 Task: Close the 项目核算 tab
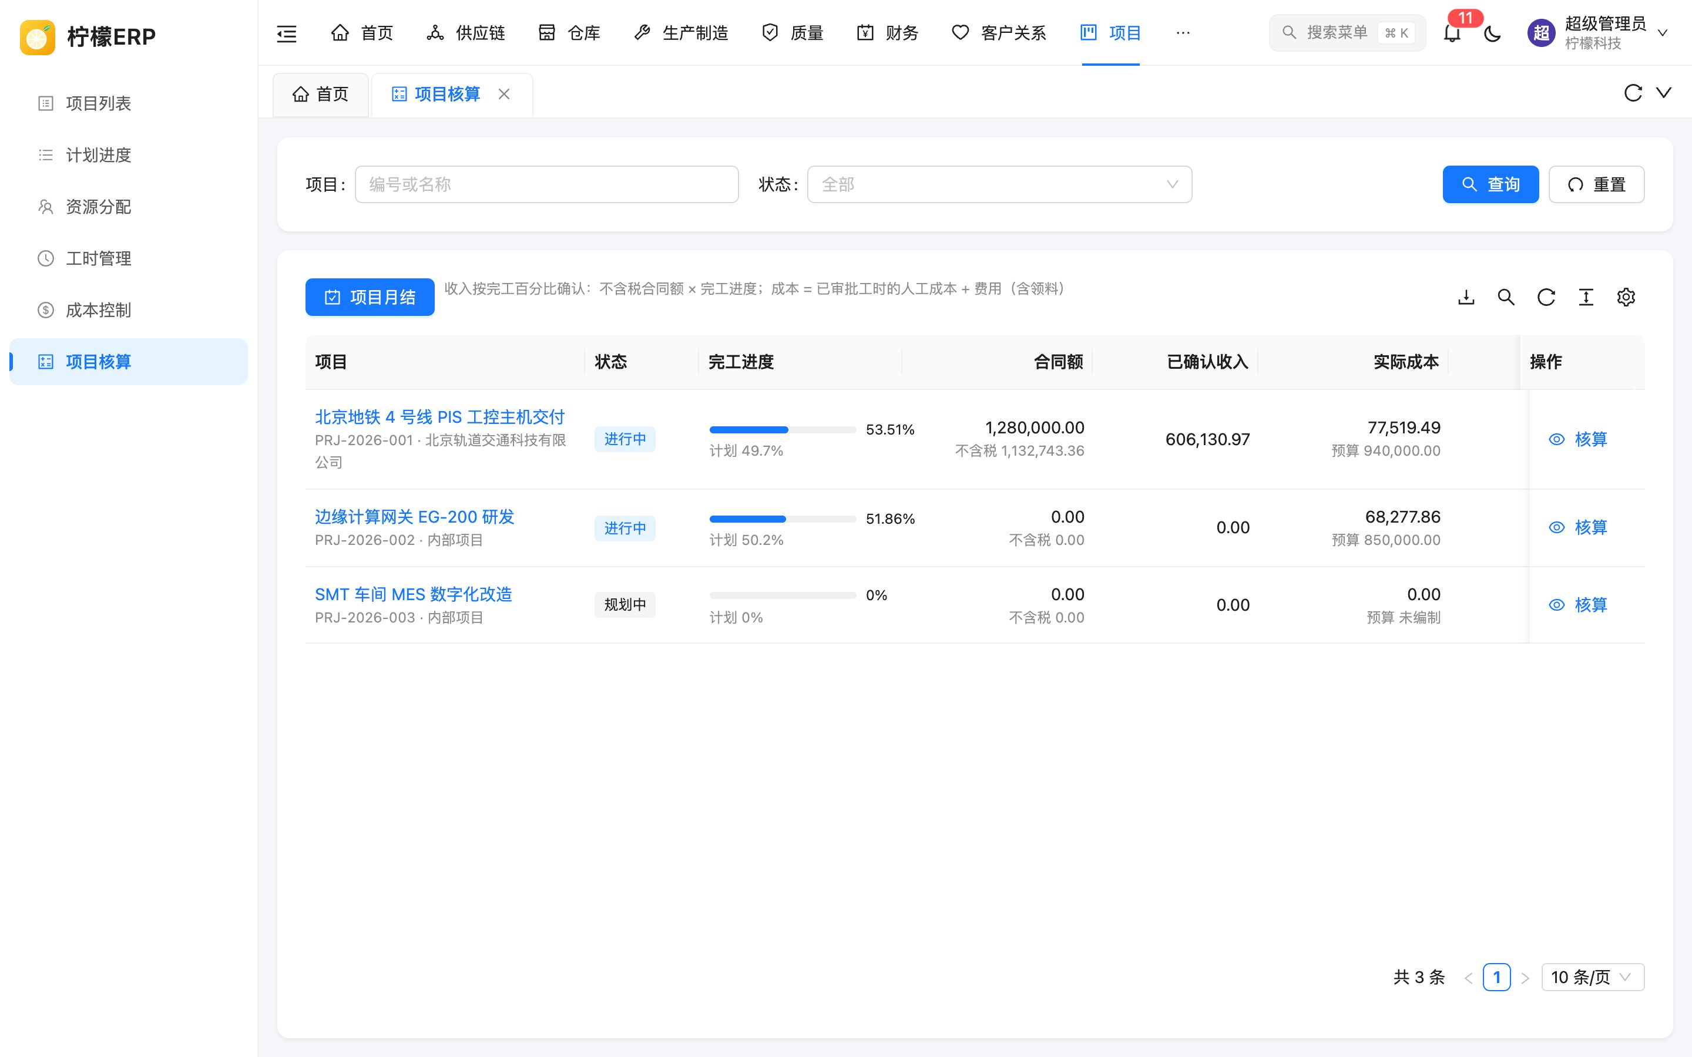(504, 94)
